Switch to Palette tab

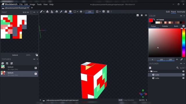click(x=165, y=26)
